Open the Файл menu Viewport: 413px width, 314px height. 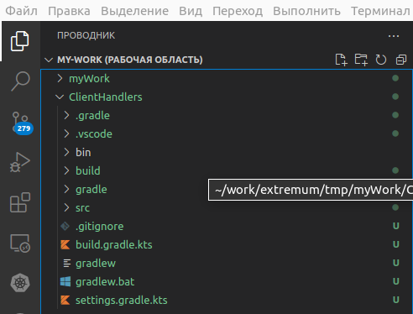pos(21,11)
